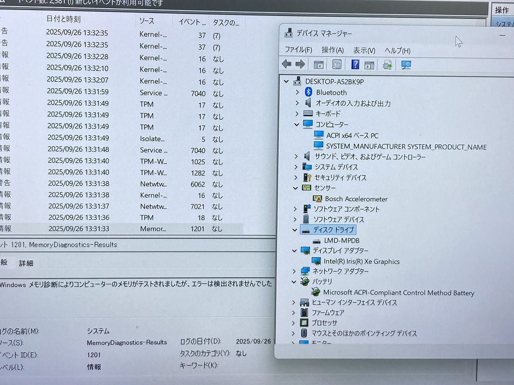Minimize the Device Manager window
Viewport: 514px width, 385px height.
click(502, 35)
